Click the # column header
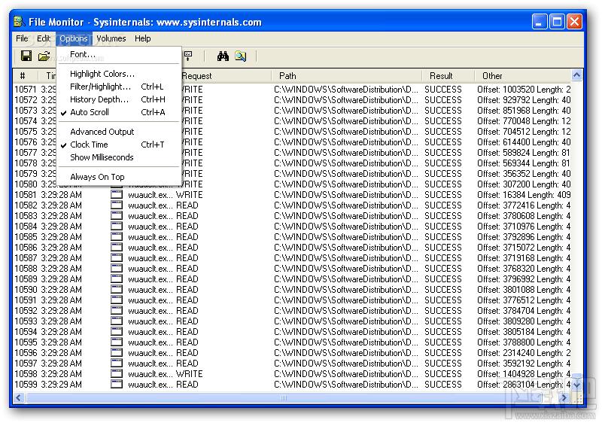Image resolution: width=602 pixels, height=423 pixels. click(26, 76)
